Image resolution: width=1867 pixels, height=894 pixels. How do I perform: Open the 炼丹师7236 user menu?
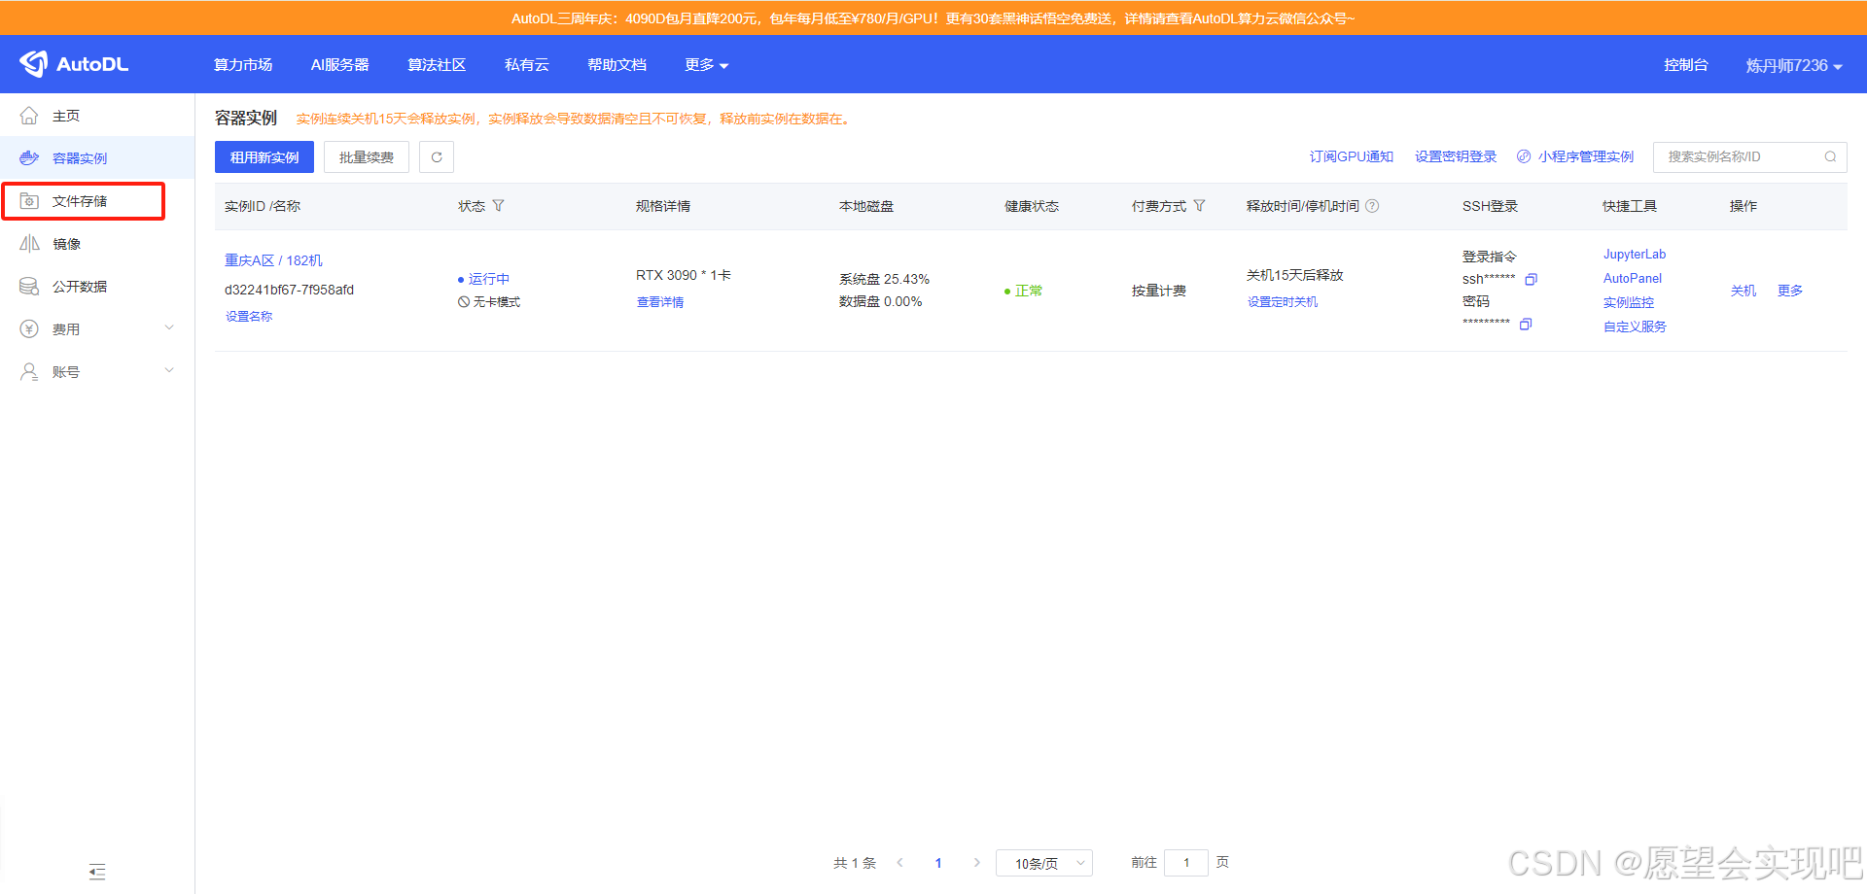click(x=1794, y=65)
